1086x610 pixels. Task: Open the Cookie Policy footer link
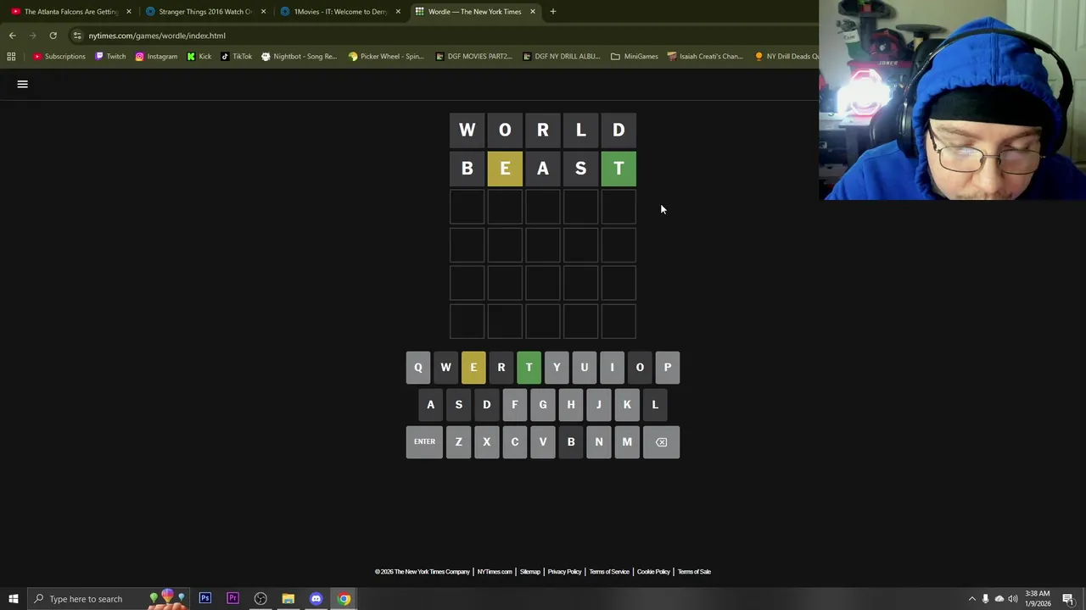point(653,572)
